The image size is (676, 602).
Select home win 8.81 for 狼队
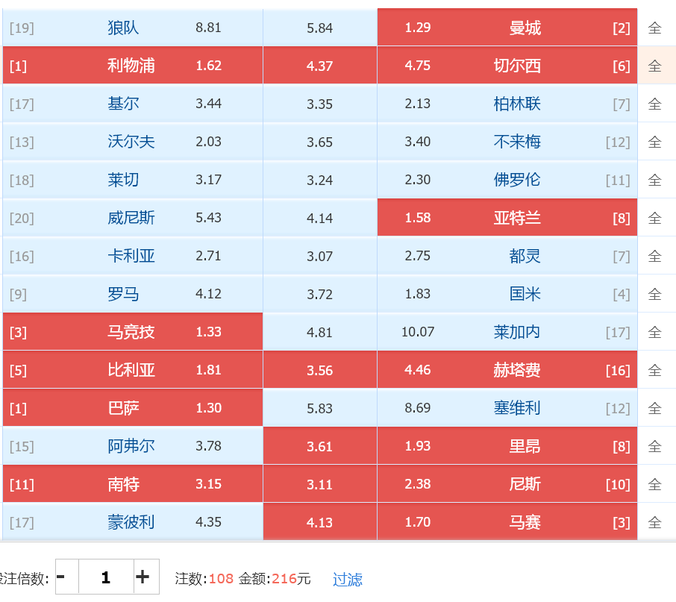coord(133,28)
